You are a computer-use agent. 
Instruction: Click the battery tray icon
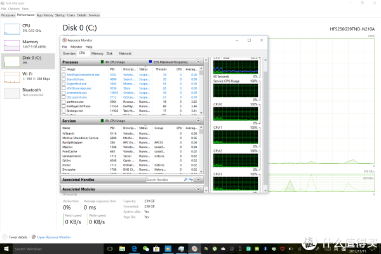pos(291,249)
